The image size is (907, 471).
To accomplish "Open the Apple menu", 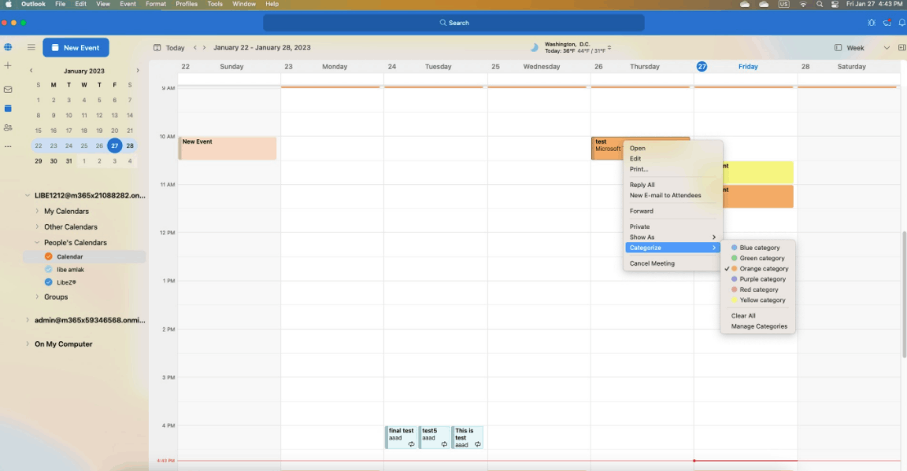I will tap(8, 4).
